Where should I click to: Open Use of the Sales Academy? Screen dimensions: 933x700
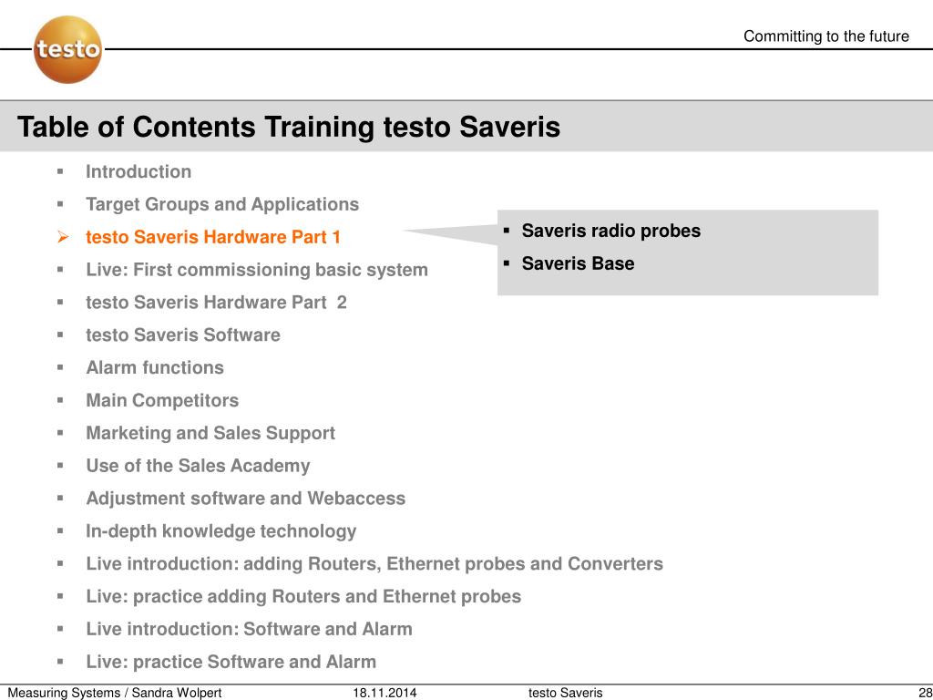tap(198, 466)
